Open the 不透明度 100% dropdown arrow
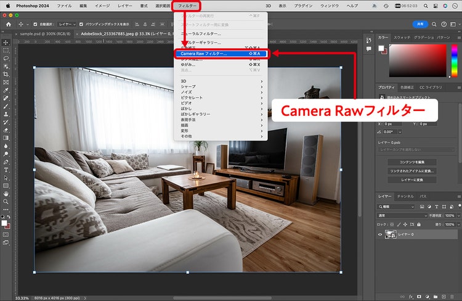 coord(458,216)
